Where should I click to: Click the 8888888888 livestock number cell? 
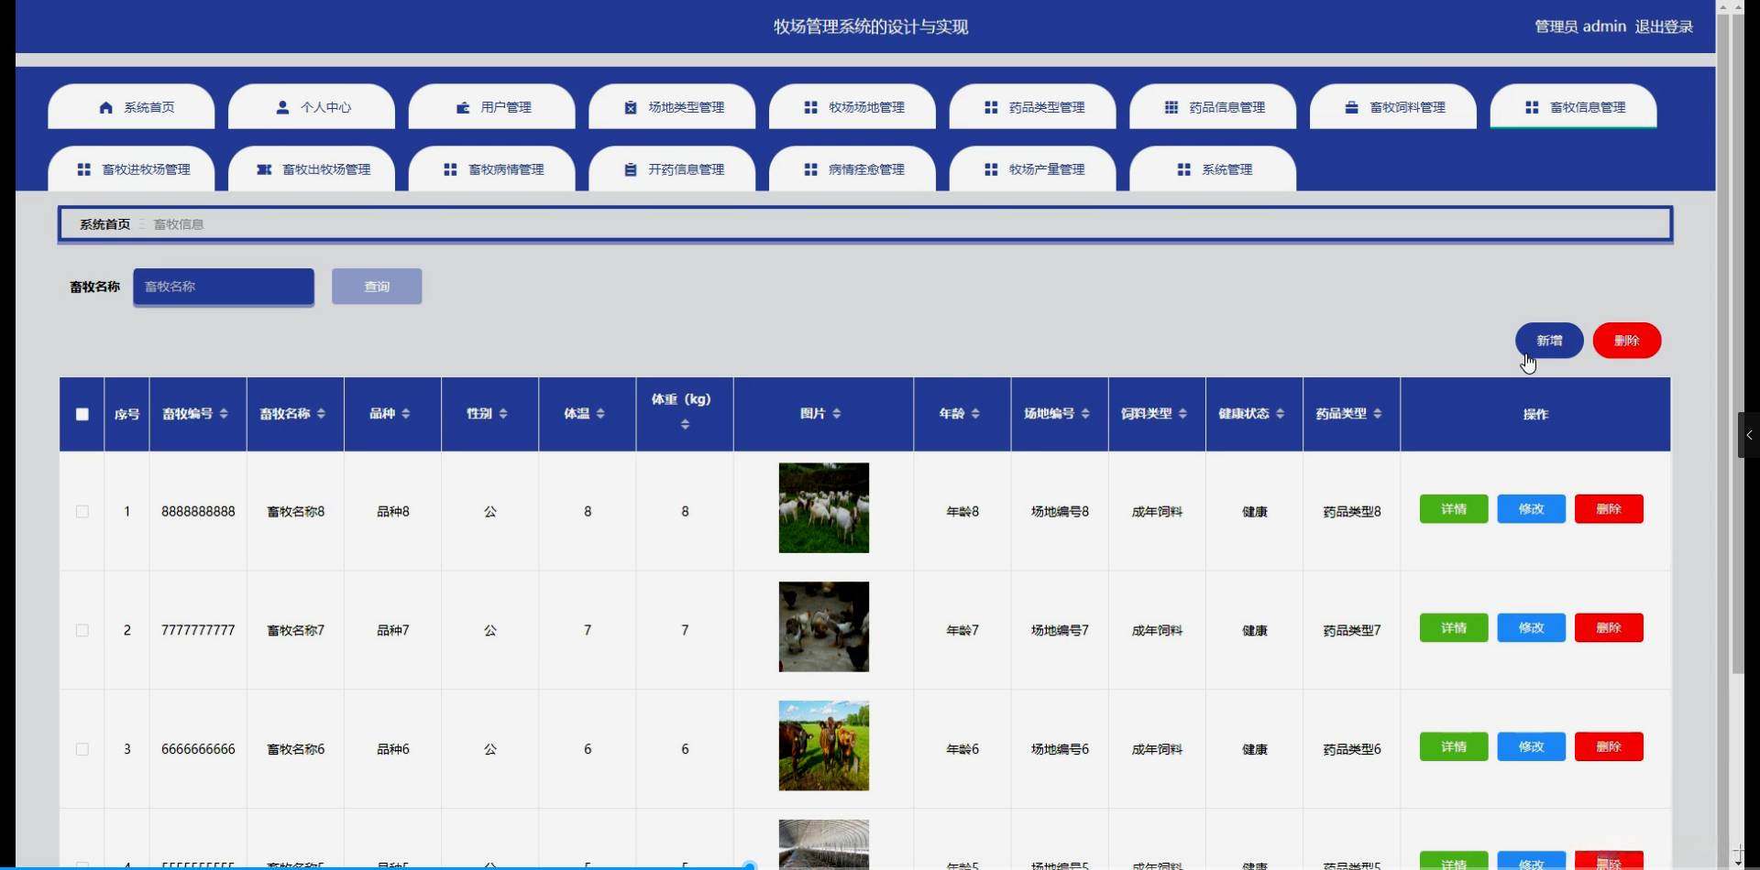(198, 512)
